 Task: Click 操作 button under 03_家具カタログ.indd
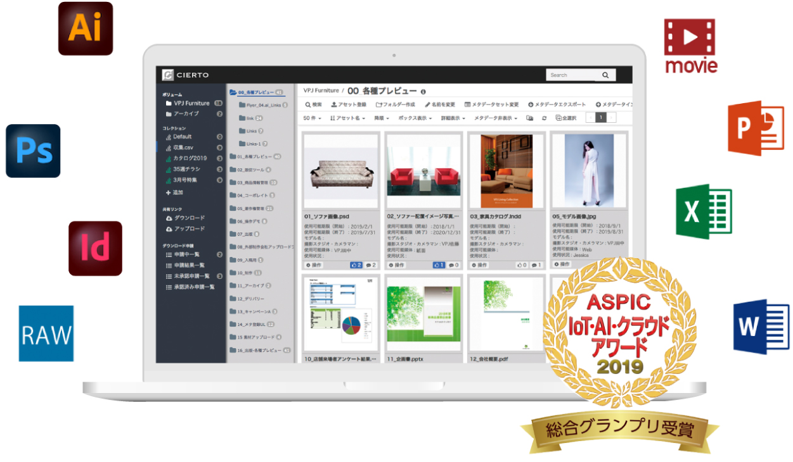(x=479, y=265)
